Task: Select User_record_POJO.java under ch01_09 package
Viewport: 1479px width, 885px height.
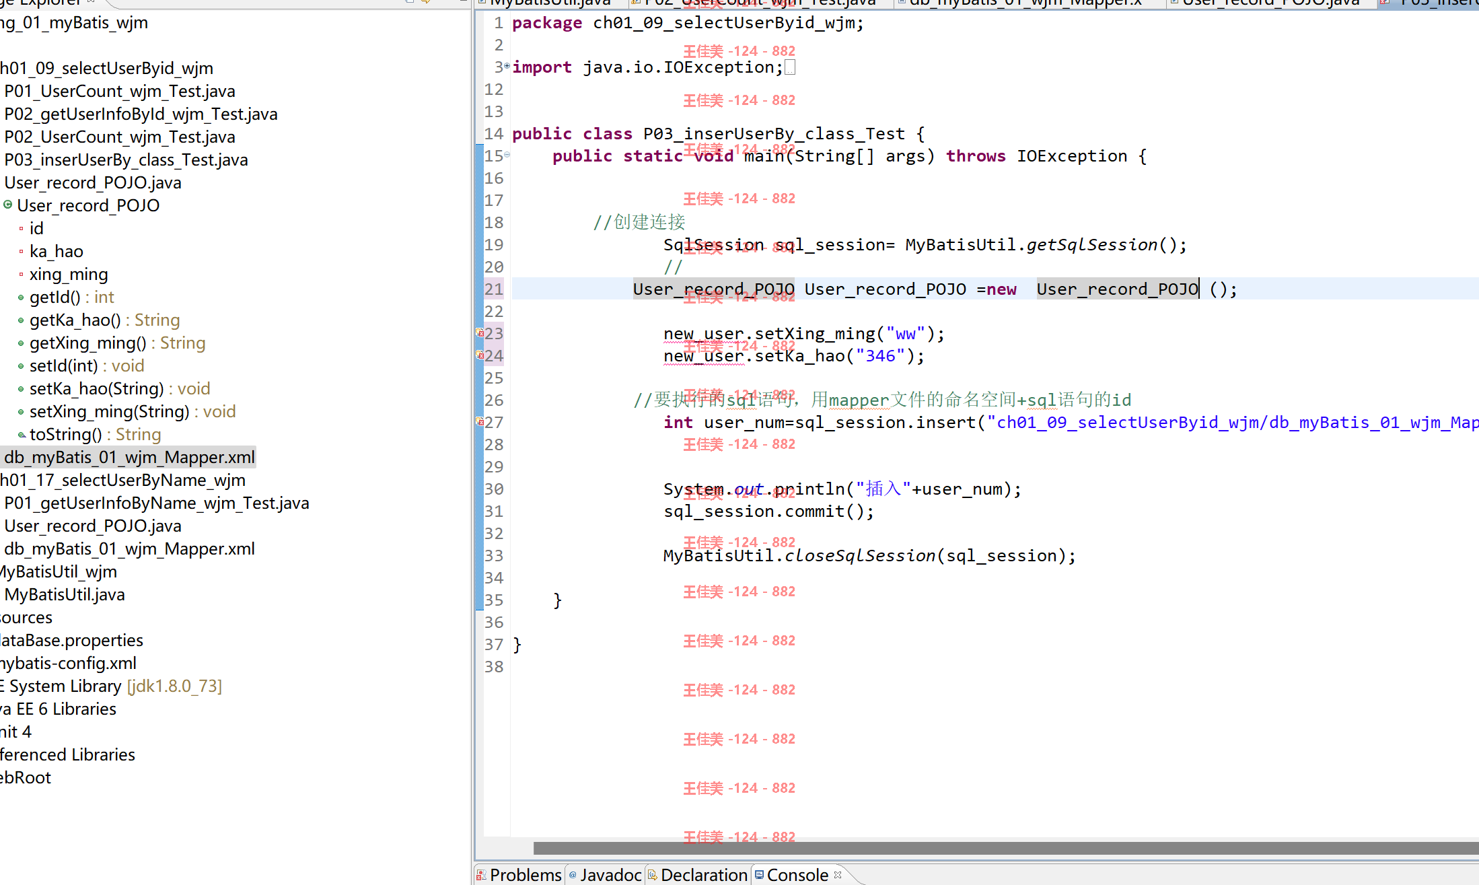Action: click(93, 182)
